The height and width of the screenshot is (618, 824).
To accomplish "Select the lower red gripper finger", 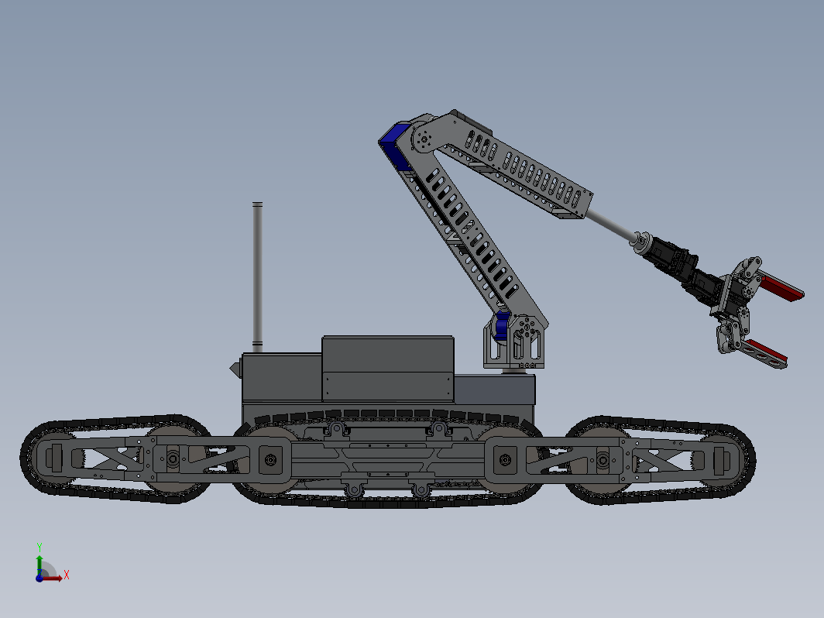I will coord(765,353).
